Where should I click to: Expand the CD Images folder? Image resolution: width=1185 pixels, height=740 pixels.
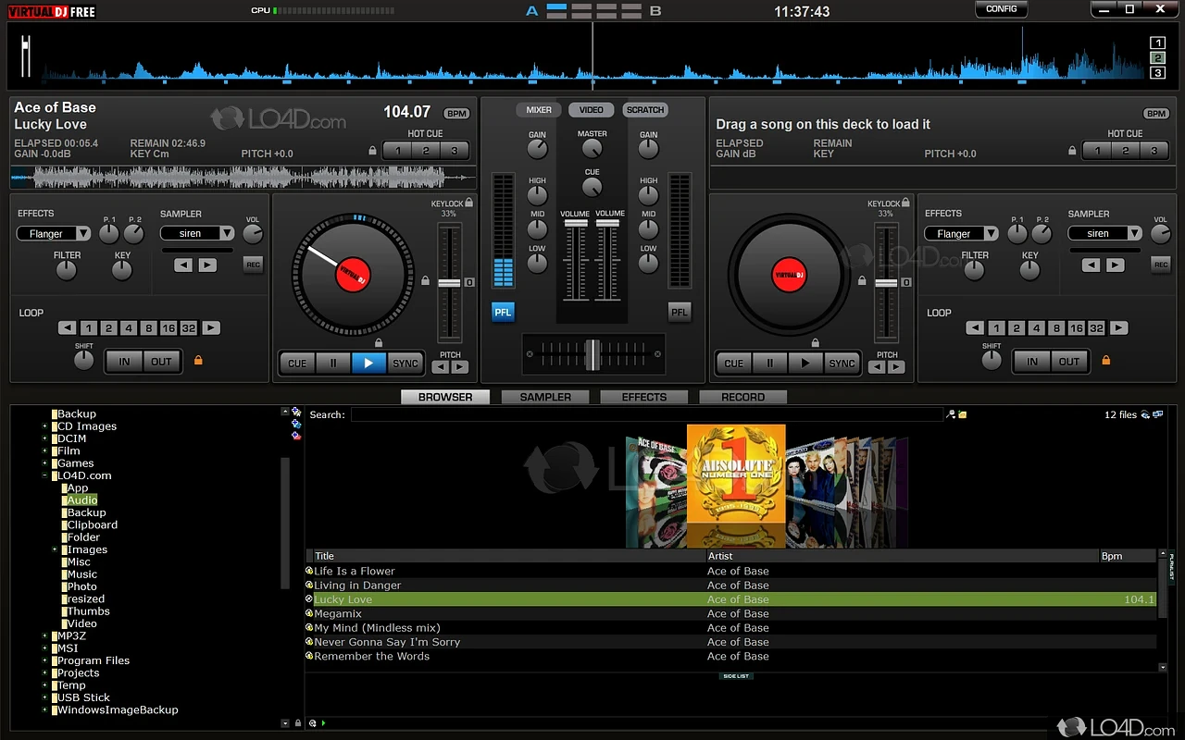pos(44,426)
